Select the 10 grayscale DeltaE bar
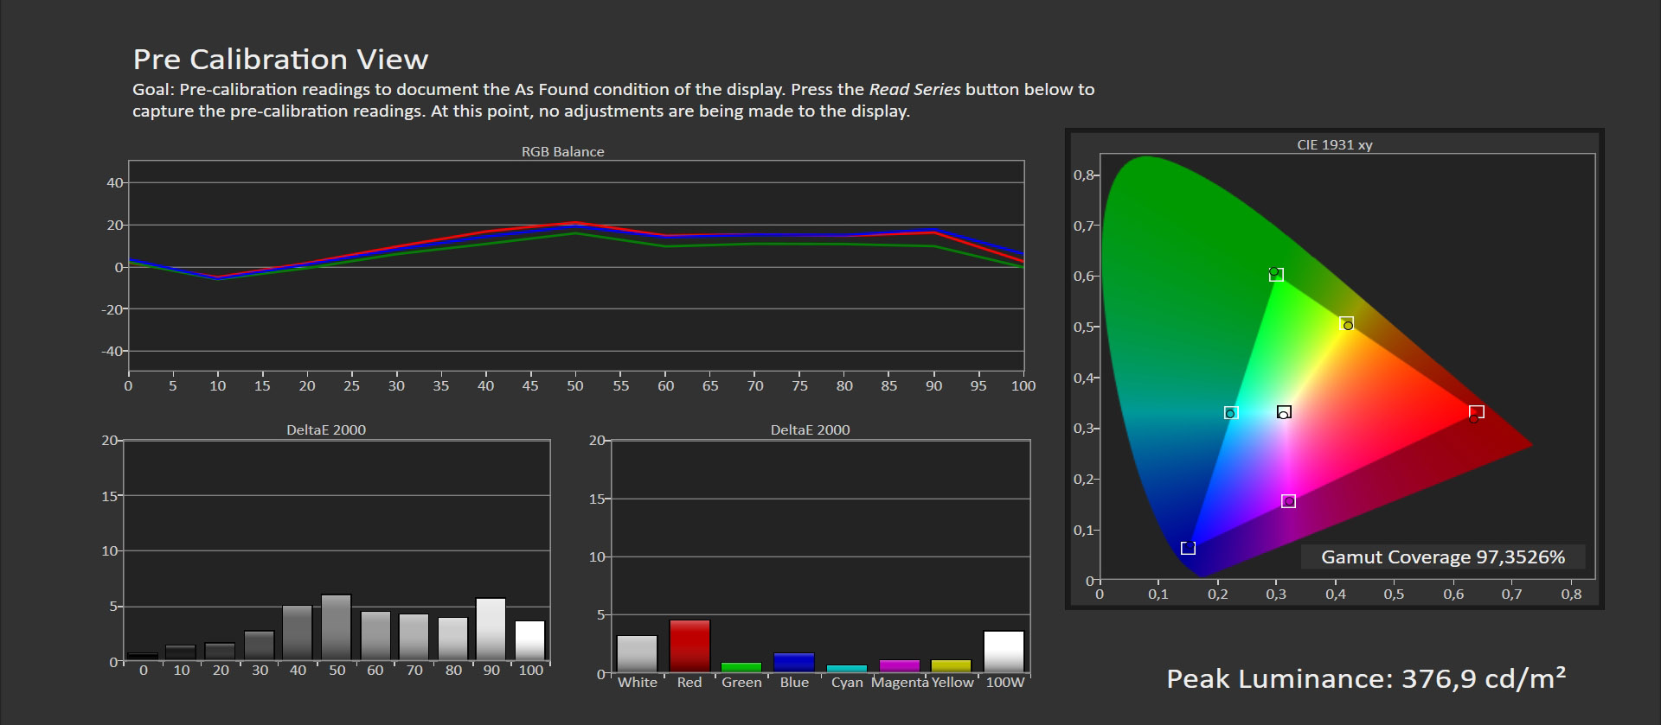Image resolution: width=1661 pixels, height=725 pixels. 181,653
